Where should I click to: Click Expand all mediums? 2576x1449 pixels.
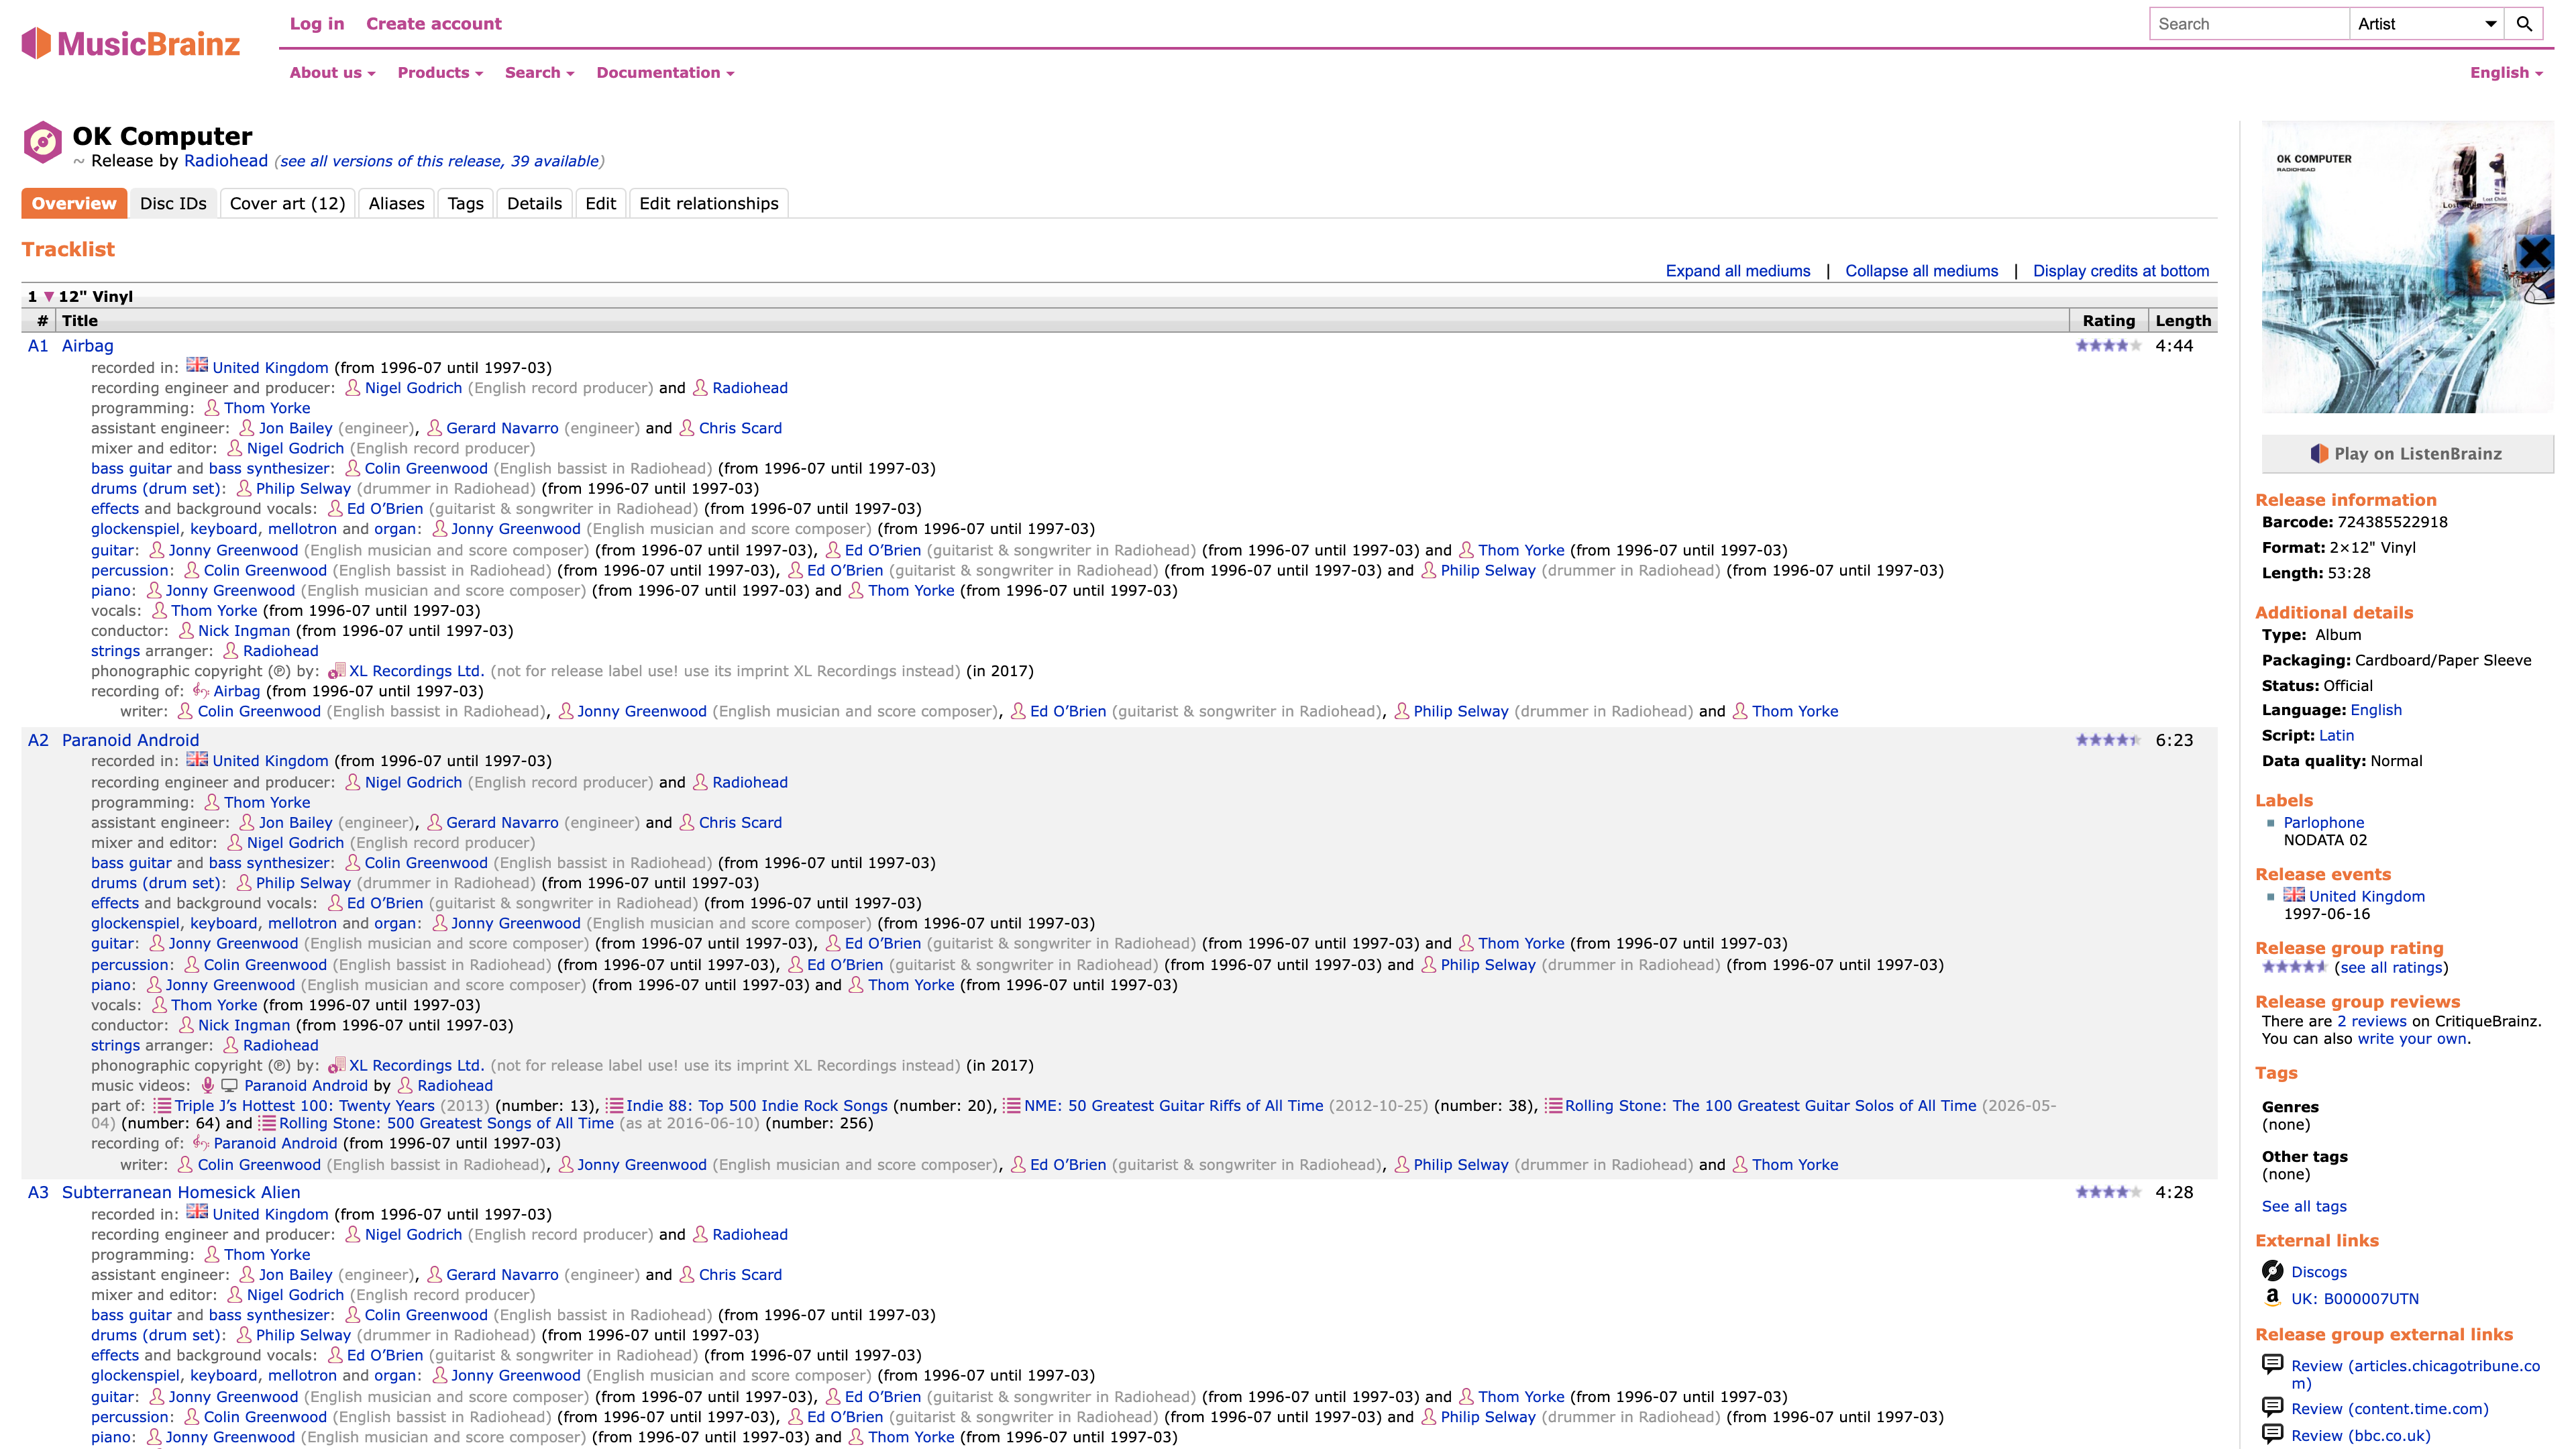coord(1738,271)
